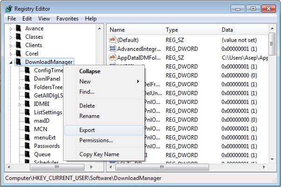
Task: Click the maxID subkey folder icon
Action: 27,121
